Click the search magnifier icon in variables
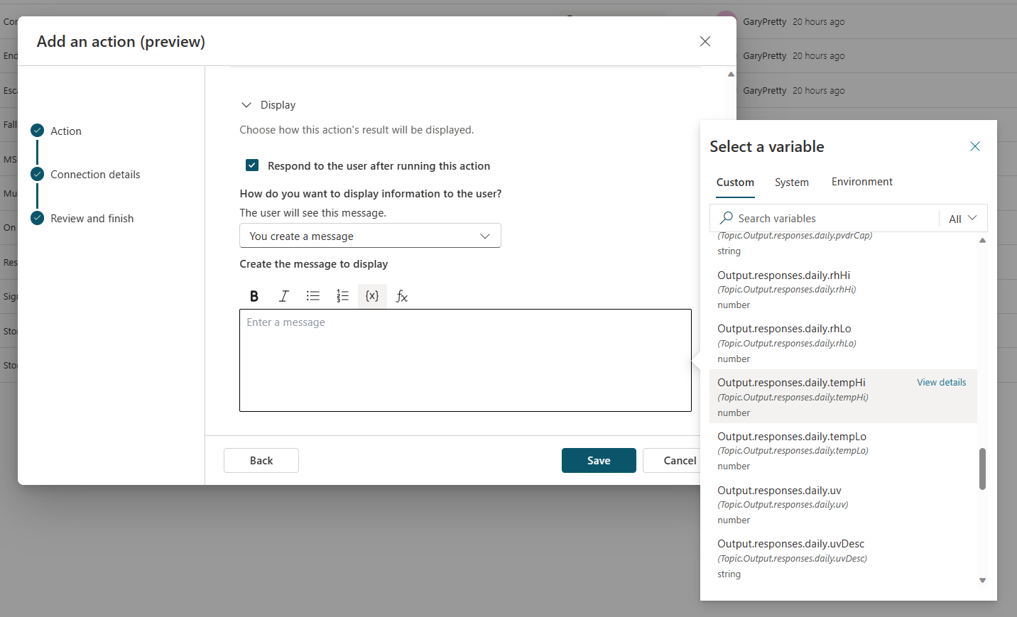Image resolution: width=1017 pixels, height=617 pixels. [727, 218]
